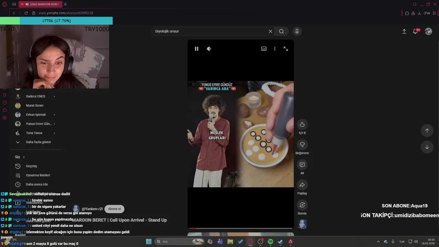Open the Sadece ENES subscription
439x247 pixels.
click(35, 96)
